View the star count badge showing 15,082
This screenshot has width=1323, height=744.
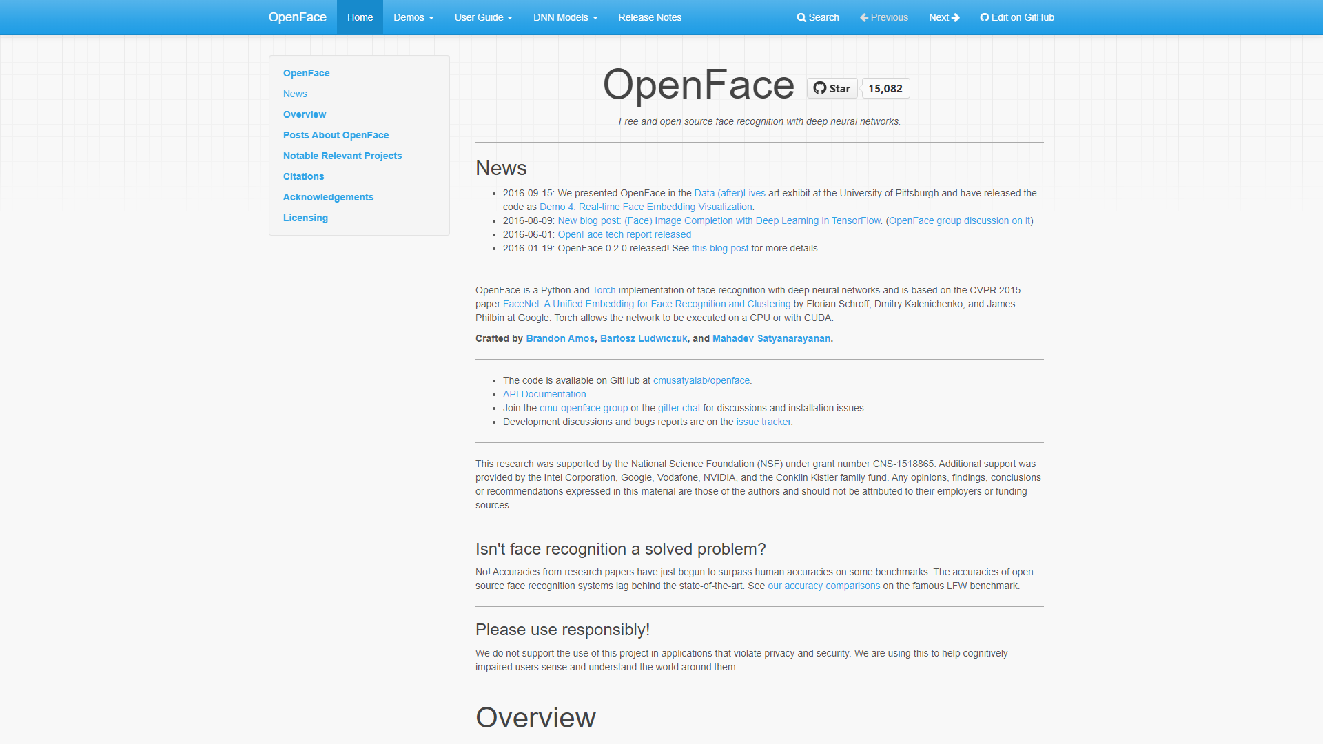coord(885,88)
